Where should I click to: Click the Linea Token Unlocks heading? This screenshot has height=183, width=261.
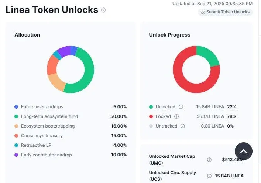tap(52, 10)
